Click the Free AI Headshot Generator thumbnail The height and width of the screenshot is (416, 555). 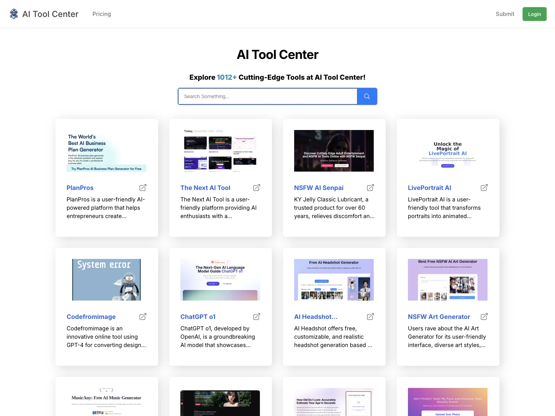pos(334,280)
